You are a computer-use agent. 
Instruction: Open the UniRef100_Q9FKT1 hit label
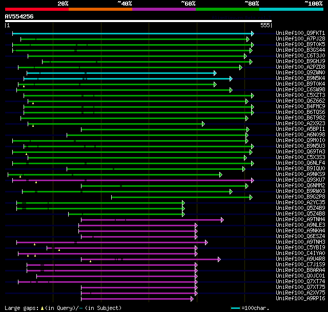point(300,33)
